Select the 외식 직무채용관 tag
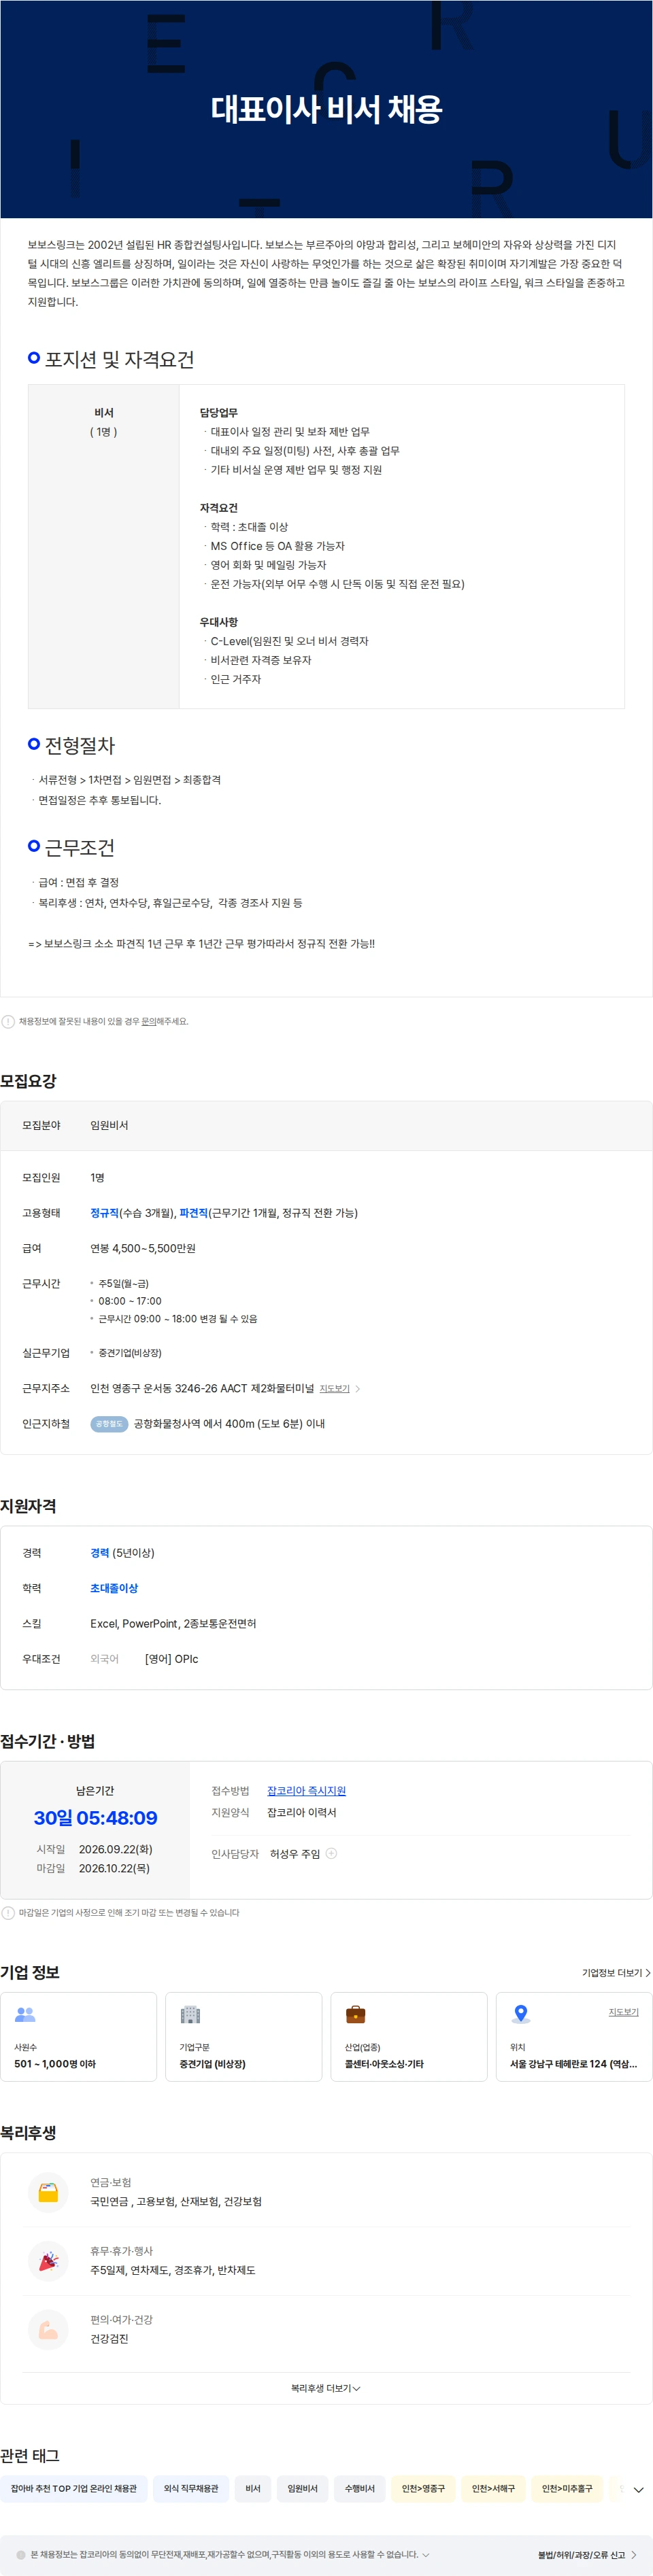 (191, 2488)
